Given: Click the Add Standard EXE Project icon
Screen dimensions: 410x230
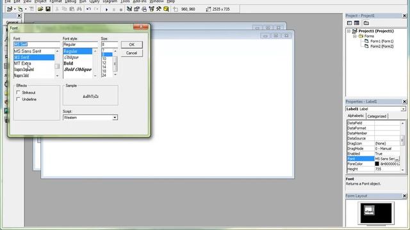Looking at the screenshot, I should [10, 9].
